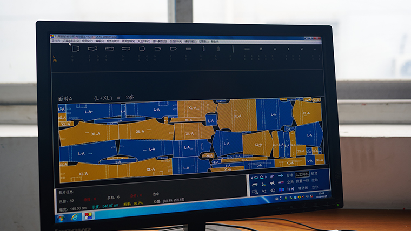The image size is (411, 231).
Task: Click the fabric spreading table icon
Action: 255,185
